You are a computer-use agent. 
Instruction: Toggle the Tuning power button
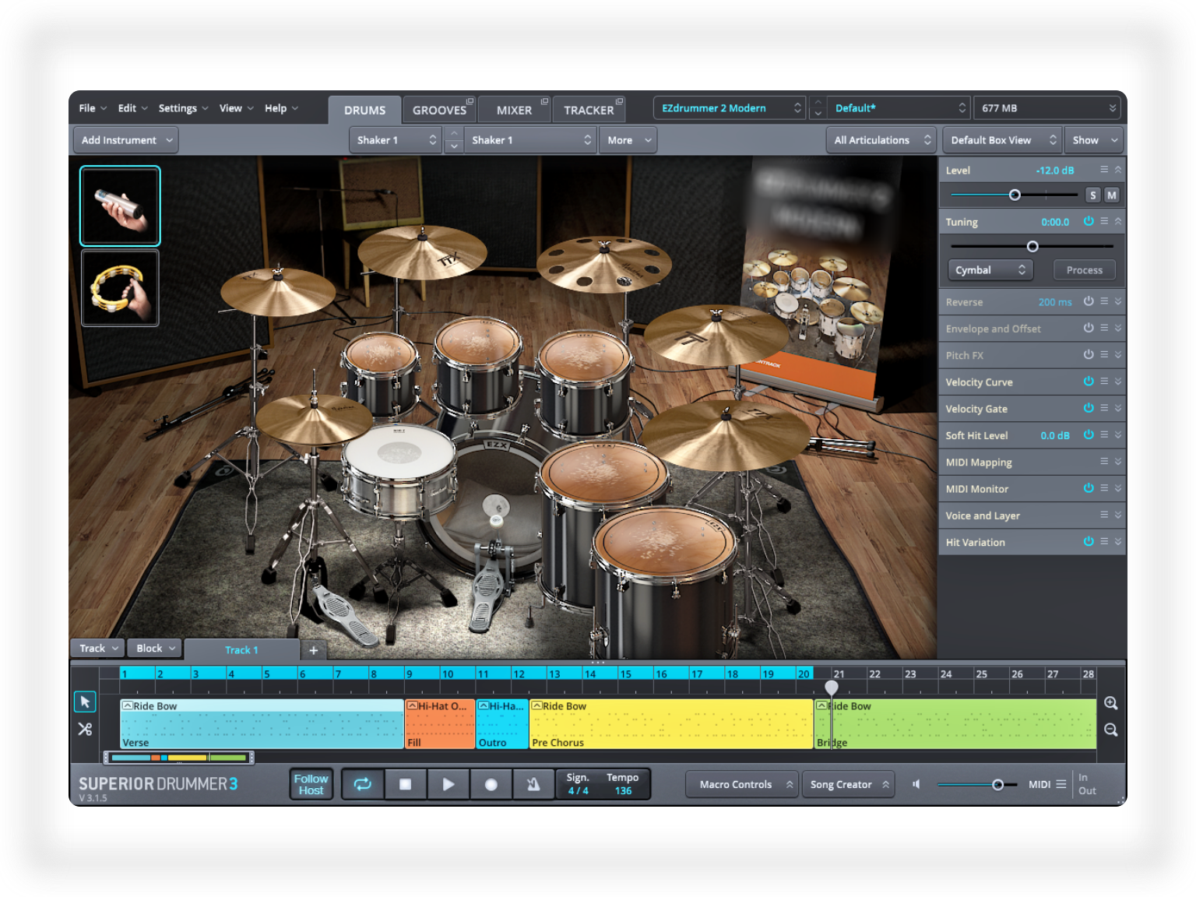pos(1089,221)
